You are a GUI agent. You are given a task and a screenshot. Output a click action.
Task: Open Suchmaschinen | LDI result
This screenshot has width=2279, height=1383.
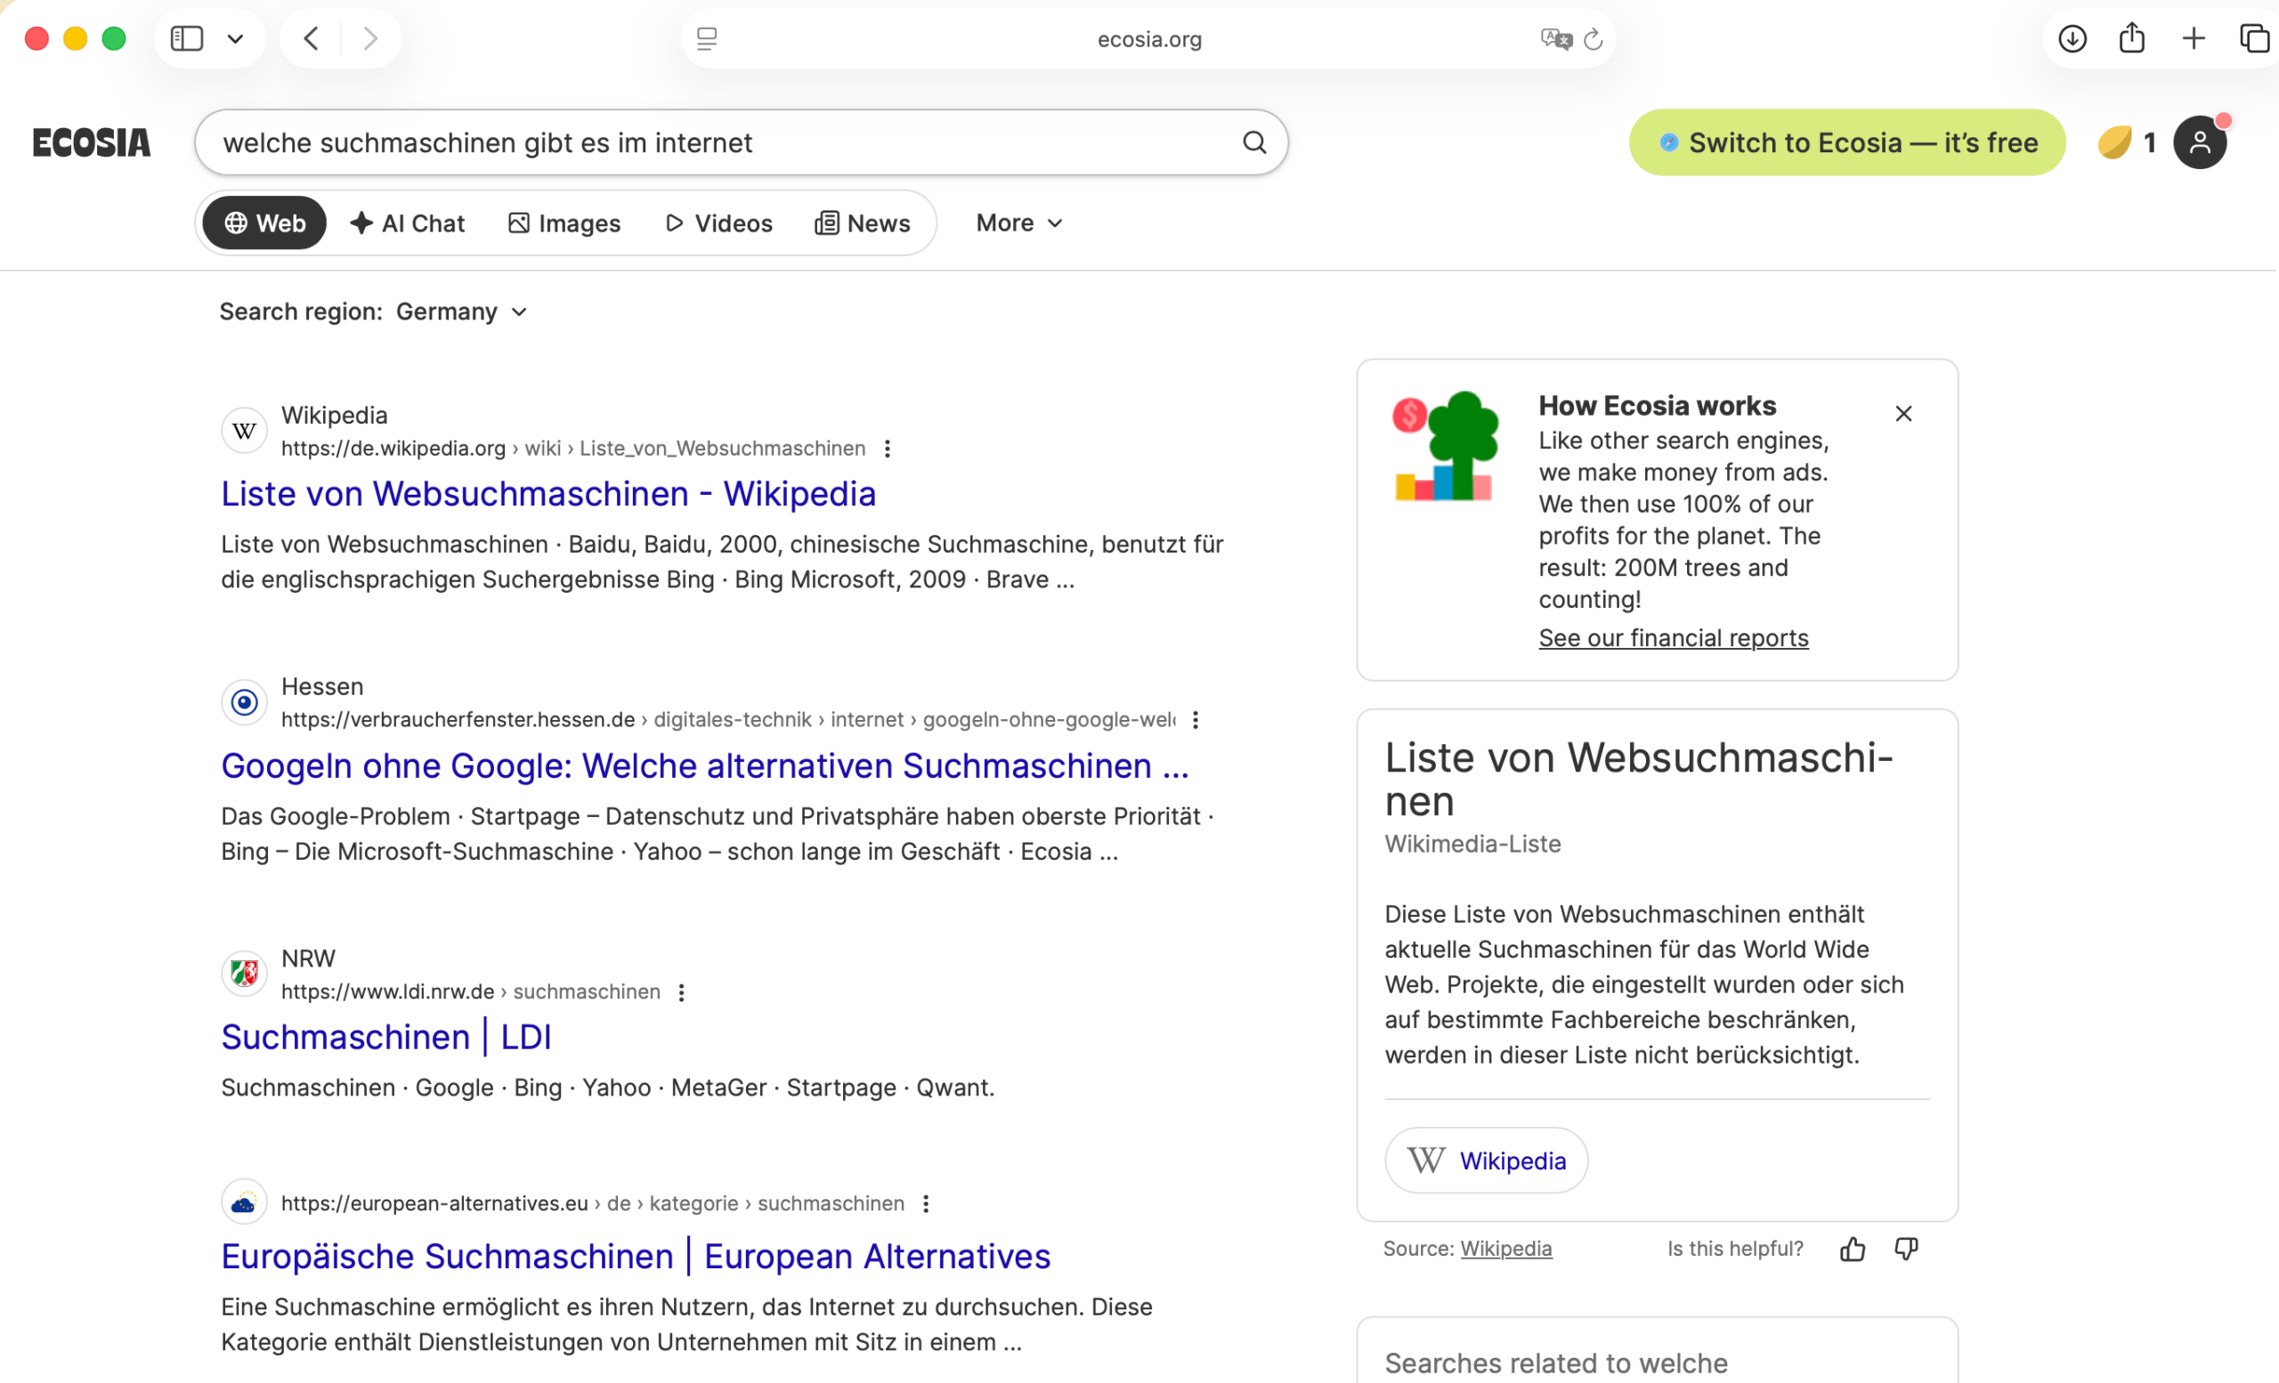pyautogui.click(x=386, y=1038)
